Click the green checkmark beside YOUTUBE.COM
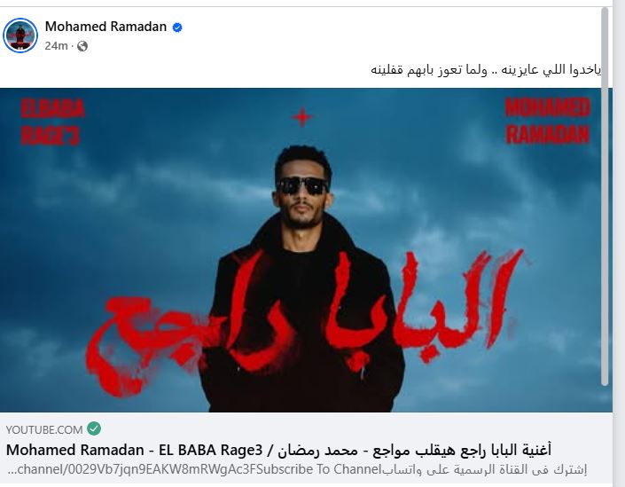625x487 pixels. pyautogui.click(x=94, y=428)
